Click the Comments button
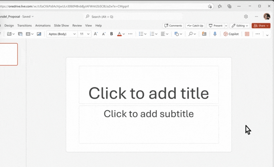This screenshot has width=274, height=167. coord(173,26)
